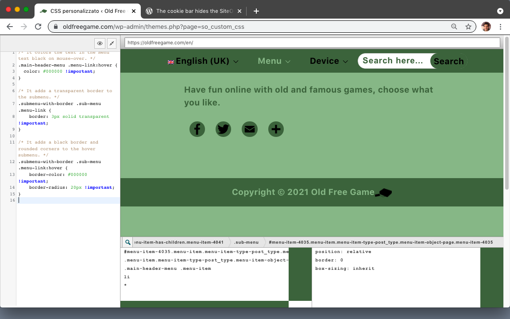The width and height of the screenshot is (510, 319).
Task: Close the cookie bar tab
Action: tap(240, 11)
